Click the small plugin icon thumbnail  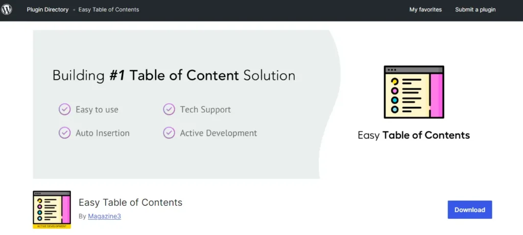click(52, 209)
